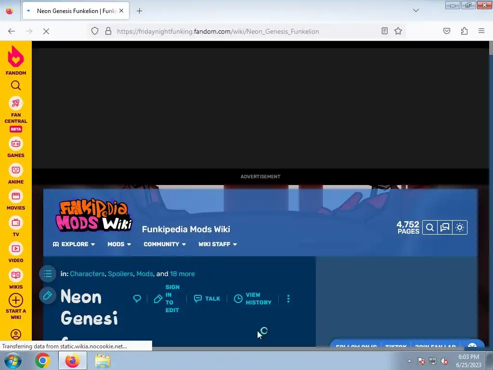Open Chrome from the taskbar
This screenshot has width=493, height=370.
click(x=42, y=360)
